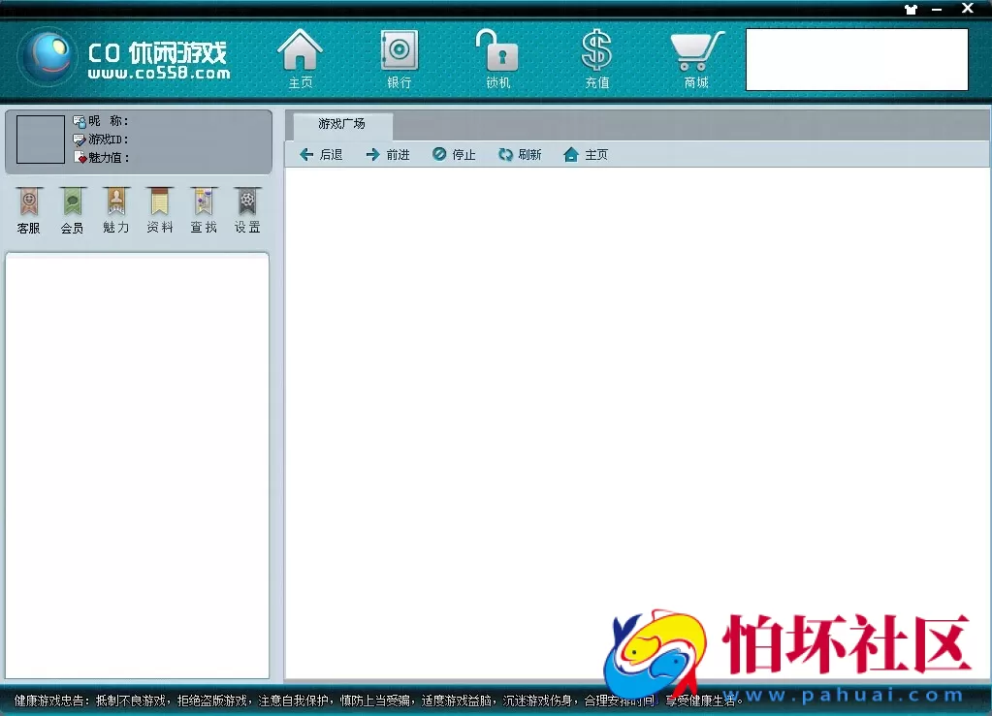Open 客服 customer service from the side panel
This screenshot has height=716, width=992.
click(28, 209)
